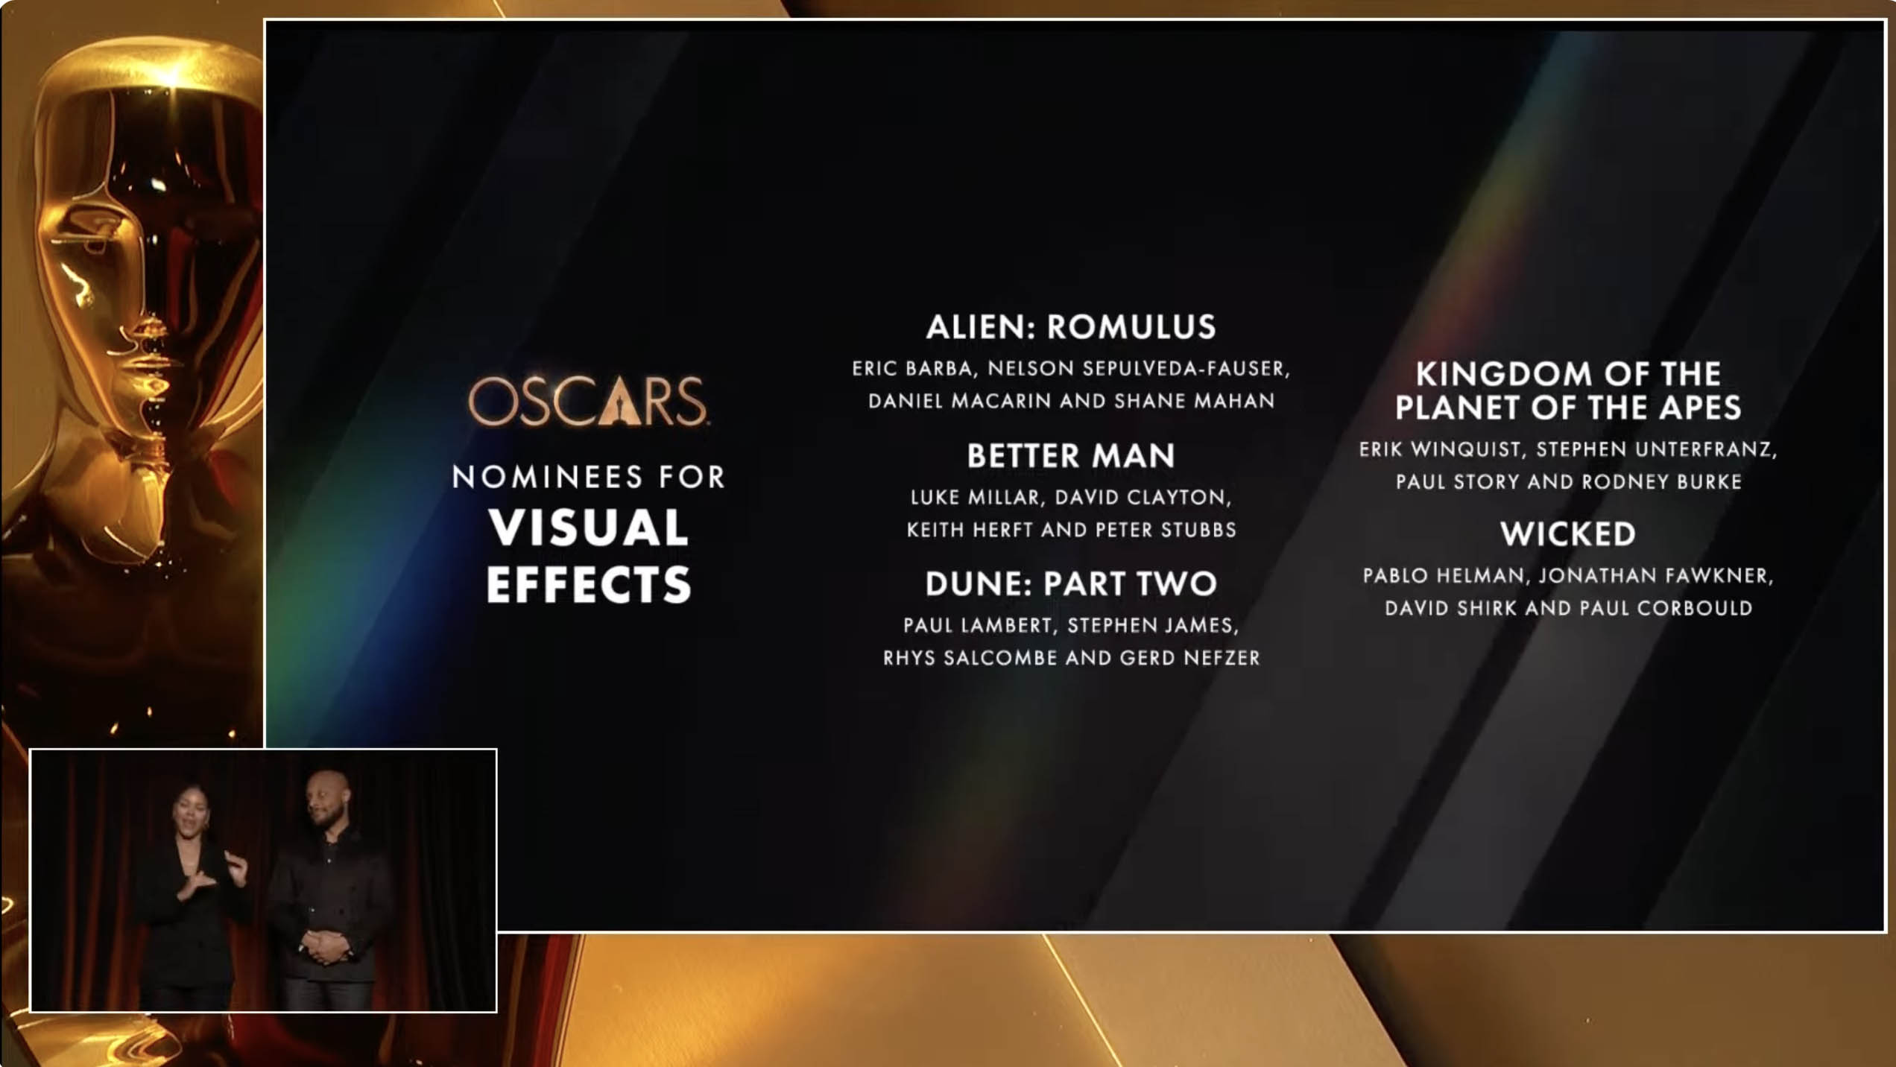This screenshot has width=1896, height=1067.
Task: Click "DAVID SHIRK AND PAUL CORBOULD" line
Action: click(x=1568, y=608)
